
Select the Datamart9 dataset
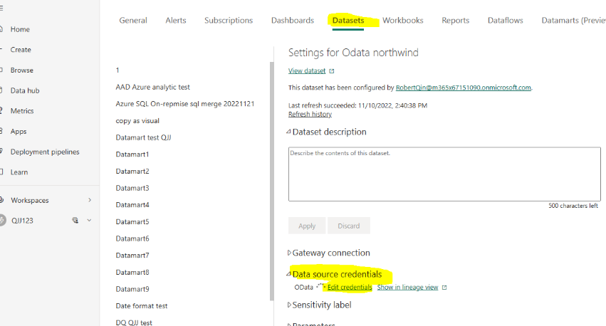(x=132, y=289)
